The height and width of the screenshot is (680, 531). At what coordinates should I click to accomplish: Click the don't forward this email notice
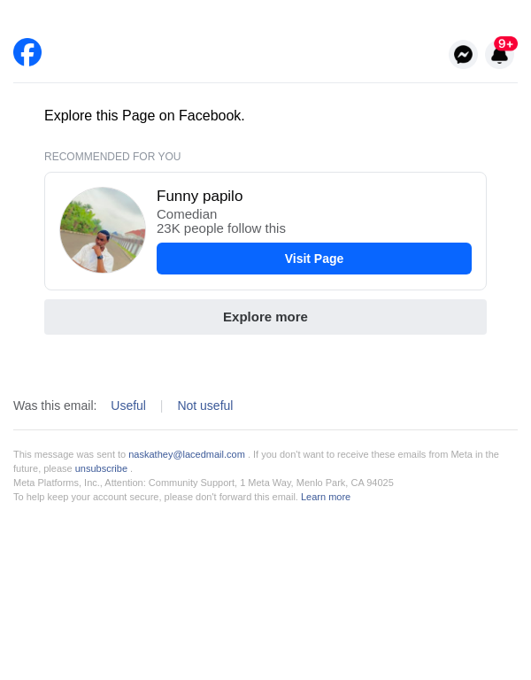[156, 497]
